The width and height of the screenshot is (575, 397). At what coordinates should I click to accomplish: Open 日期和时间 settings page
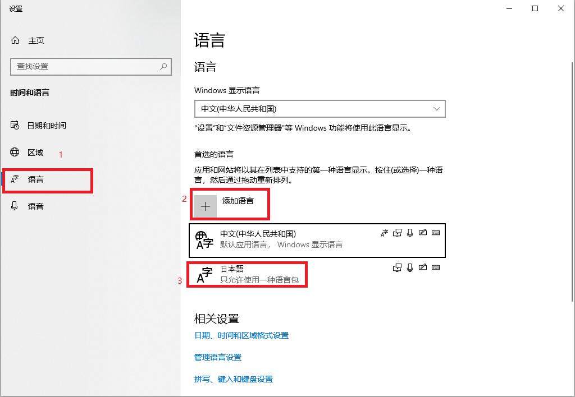coord(47,126)
